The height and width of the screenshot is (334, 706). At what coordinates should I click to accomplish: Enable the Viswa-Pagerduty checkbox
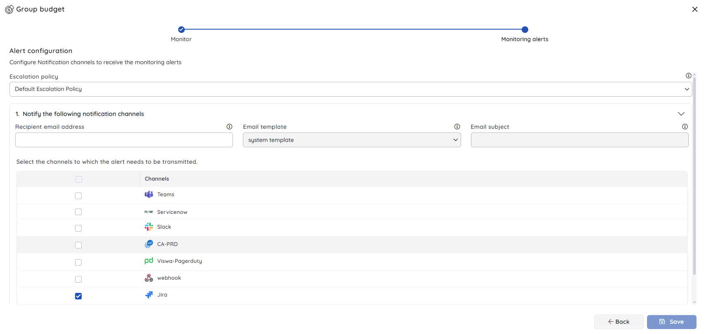pos(78,262)
